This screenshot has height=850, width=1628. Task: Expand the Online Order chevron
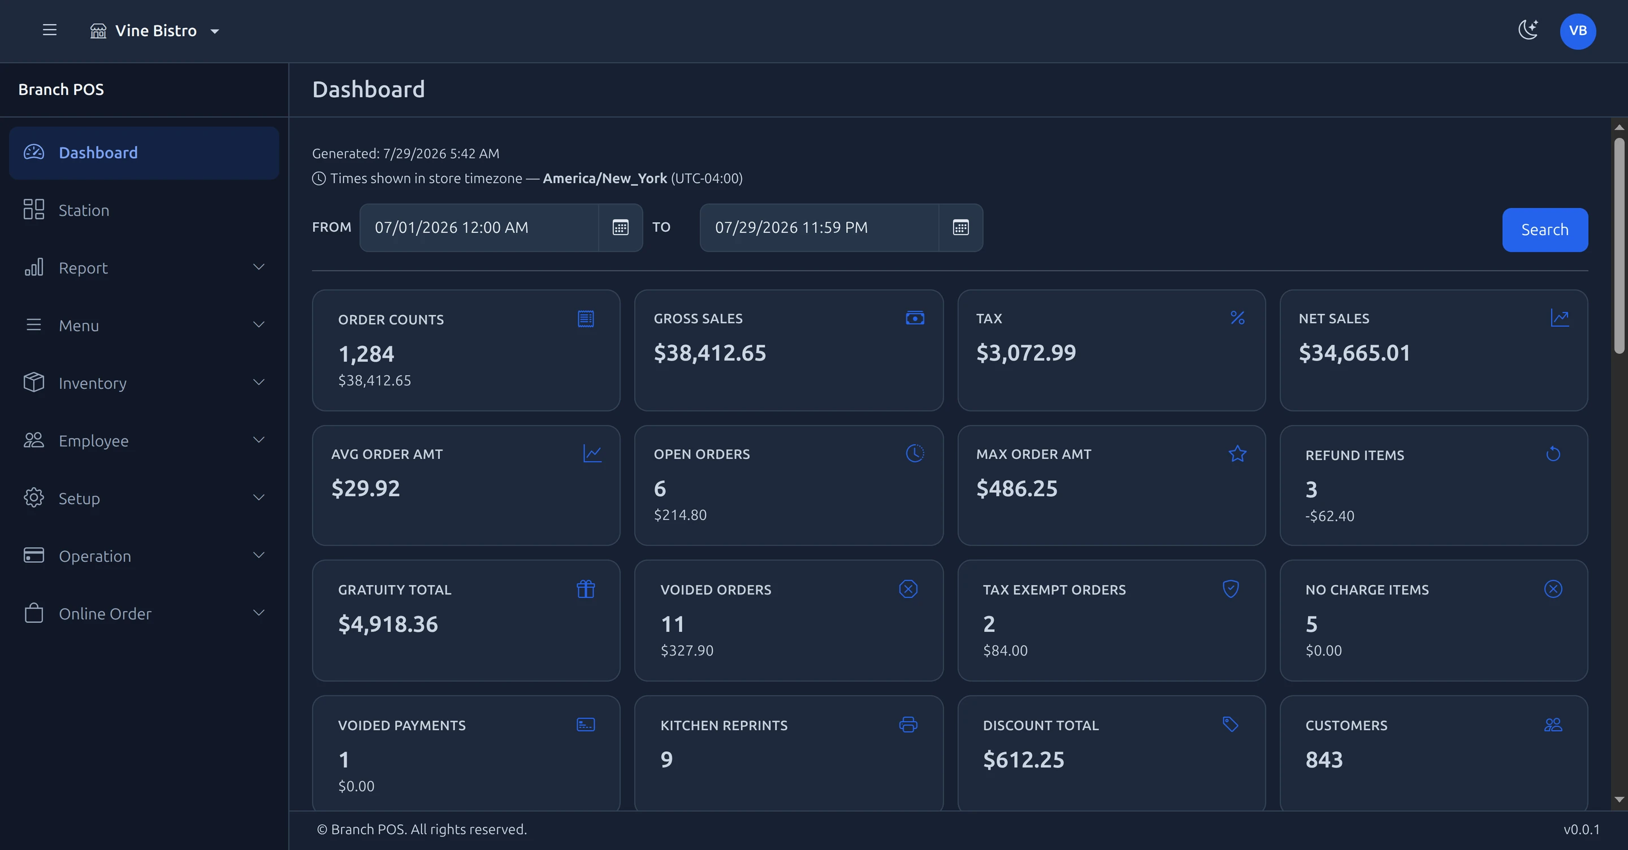click(x=258, y=613)
